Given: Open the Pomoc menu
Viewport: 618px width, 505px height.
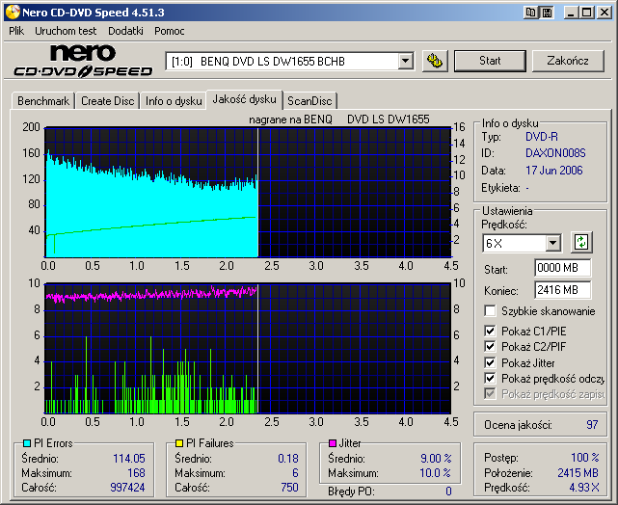Looking at the screenshot, I should tap(170, 31).
